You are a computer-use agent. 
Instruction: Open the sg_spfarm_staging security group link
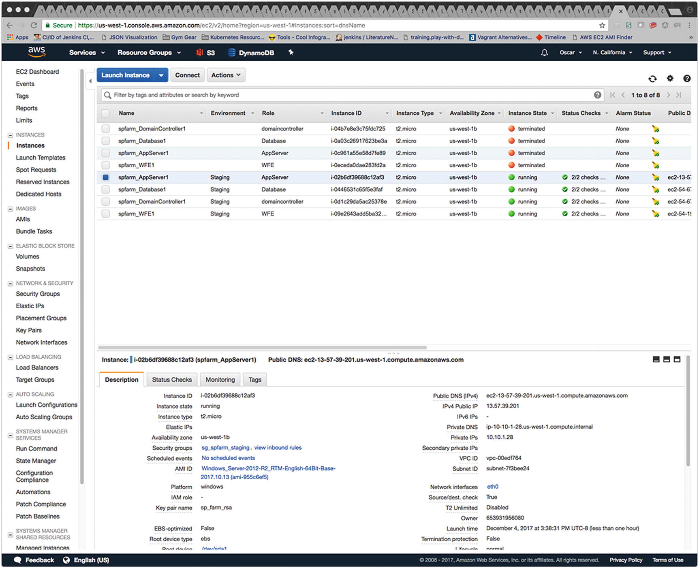click(x=225, y=448)
